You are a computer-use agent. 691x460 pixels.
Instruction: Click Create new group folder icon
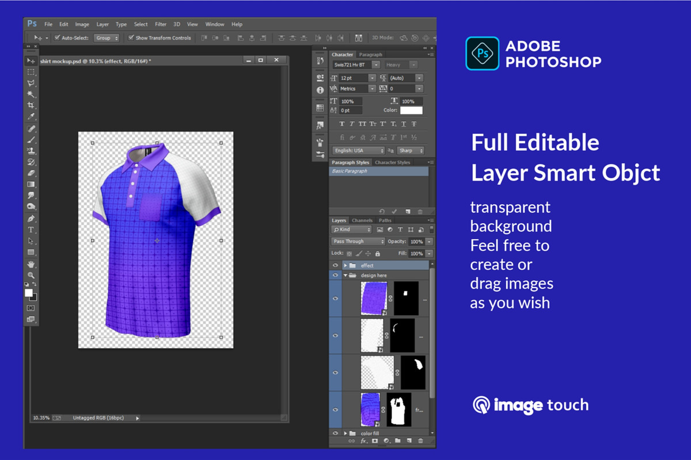coord(397,440)
